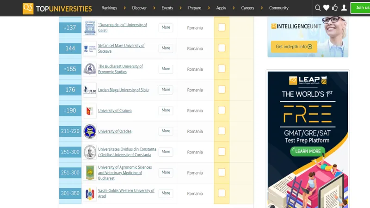370x208 pixels.
Task: Open Lucian Blaga University of Sibiu link
Action: [123, 90]
